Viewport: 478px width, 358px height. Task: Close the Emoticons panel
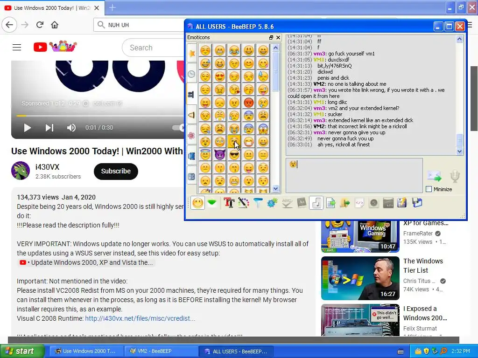278,37
